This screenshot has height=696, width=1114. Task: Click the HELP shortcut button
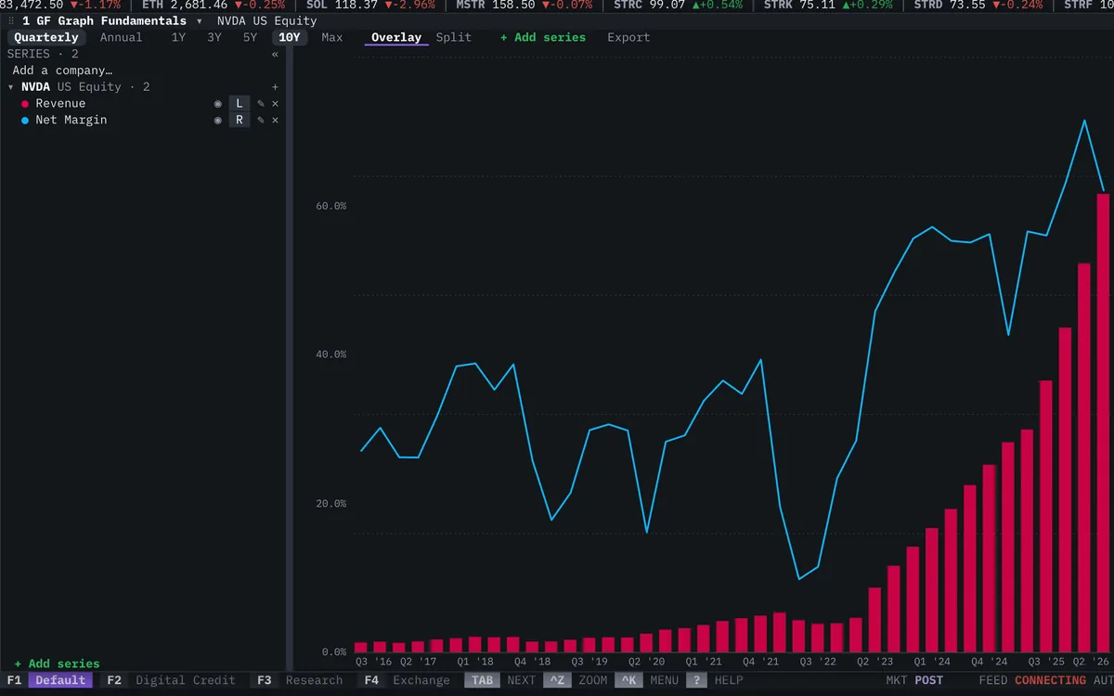click(715, 680)
